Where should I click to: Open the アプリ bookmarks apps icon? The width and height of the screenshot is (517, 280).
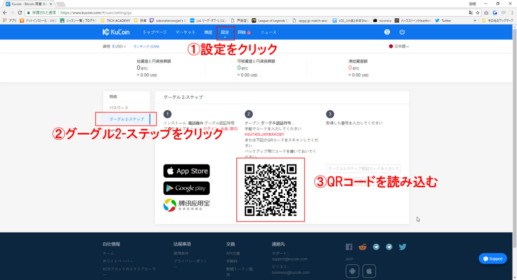coord(9,20)
